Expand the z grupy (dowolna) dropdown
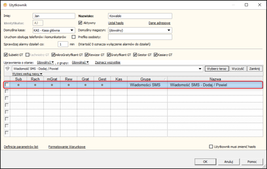The width and height of the screenshot is (267, 169). point(80,62)
